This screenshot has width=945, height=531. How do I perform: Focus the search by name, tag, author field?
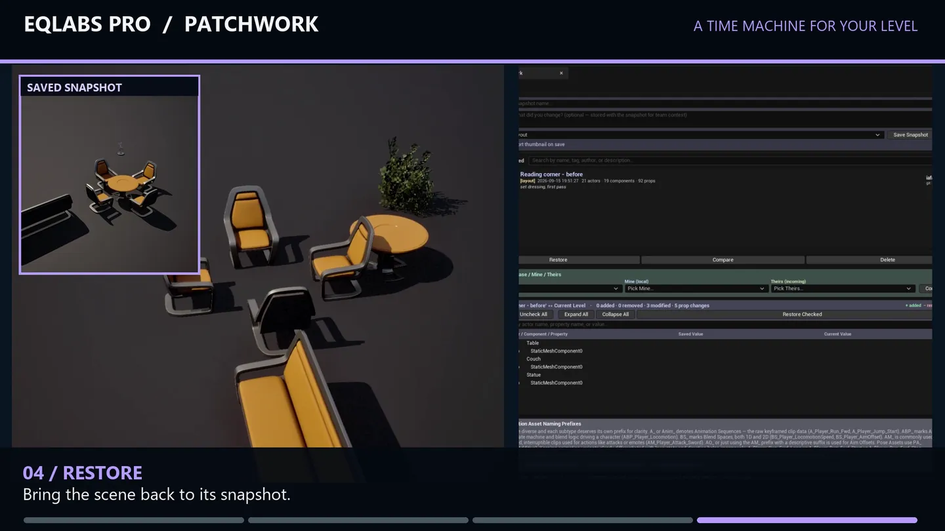(x=730, y=160)
